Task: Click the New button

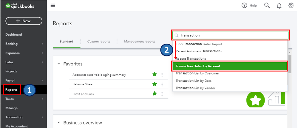Action: coord(24,21)
